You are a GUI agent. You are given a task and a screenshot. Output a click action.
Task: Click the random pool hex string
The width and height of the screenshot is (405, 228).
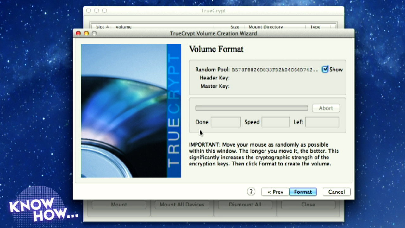pos(275,70)
